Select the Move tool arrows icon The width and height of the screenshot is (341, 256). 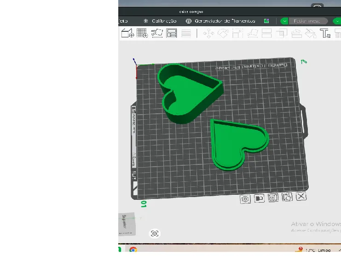coord(208,34)
